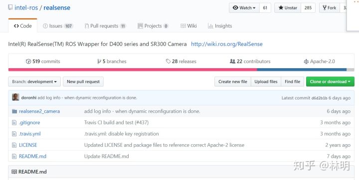
Task: Open the LICENSE file
Action: (x=28, y=145)
